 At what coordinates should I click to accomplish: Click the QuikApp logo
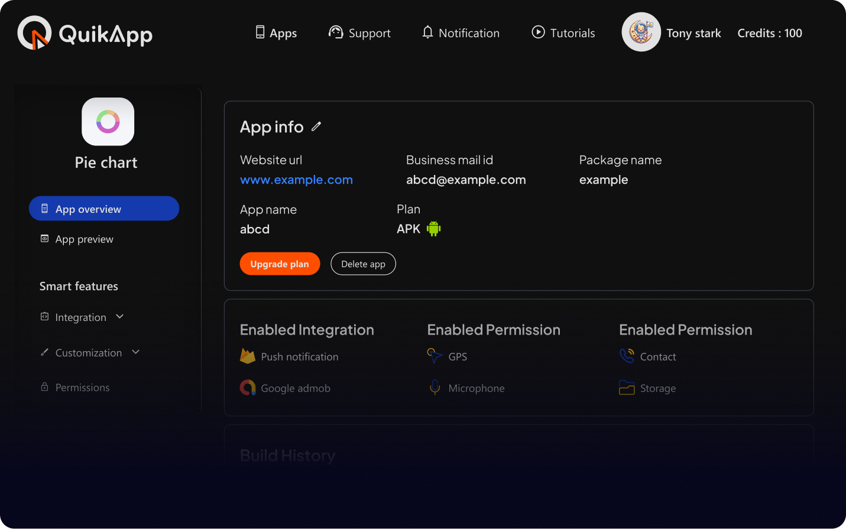(85, 34)
